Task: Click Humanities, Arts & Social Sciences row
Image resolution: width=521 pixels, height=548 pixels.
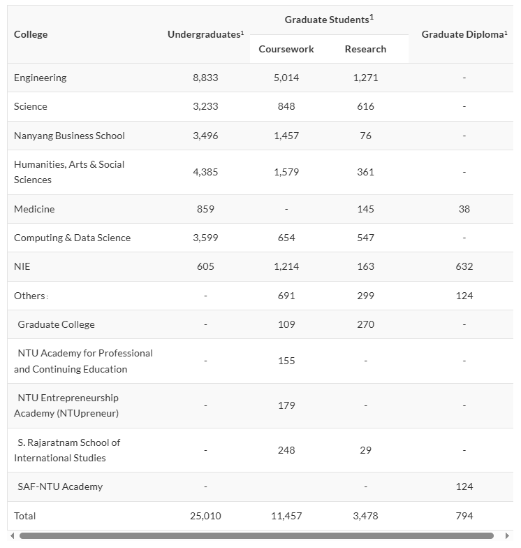Action: [x=69, y=172]
